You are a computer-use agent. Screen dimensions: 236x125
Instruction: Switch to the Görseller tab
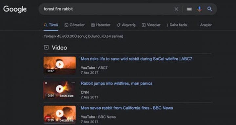74,25
